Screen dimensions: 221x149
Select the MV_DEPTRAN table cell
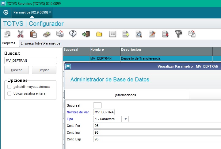click(x=105, y=58)
